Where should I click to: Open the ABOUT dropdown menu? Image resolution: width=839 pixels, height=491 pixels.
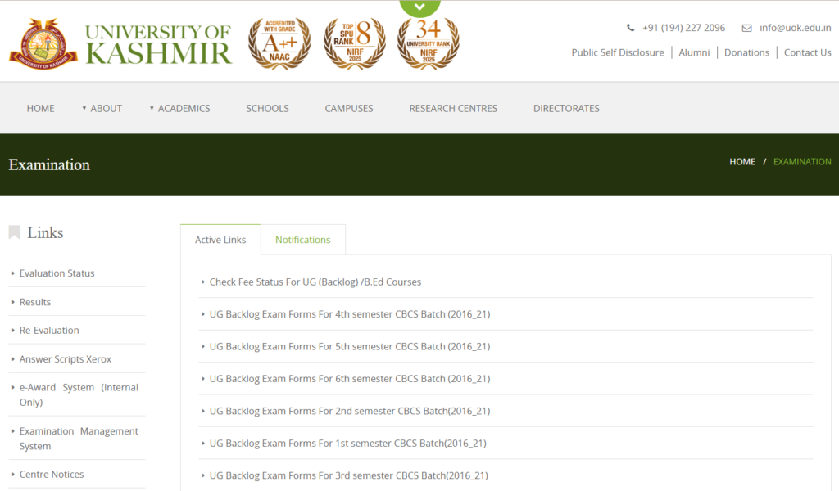pyautogui.click(x=102, y=108)
